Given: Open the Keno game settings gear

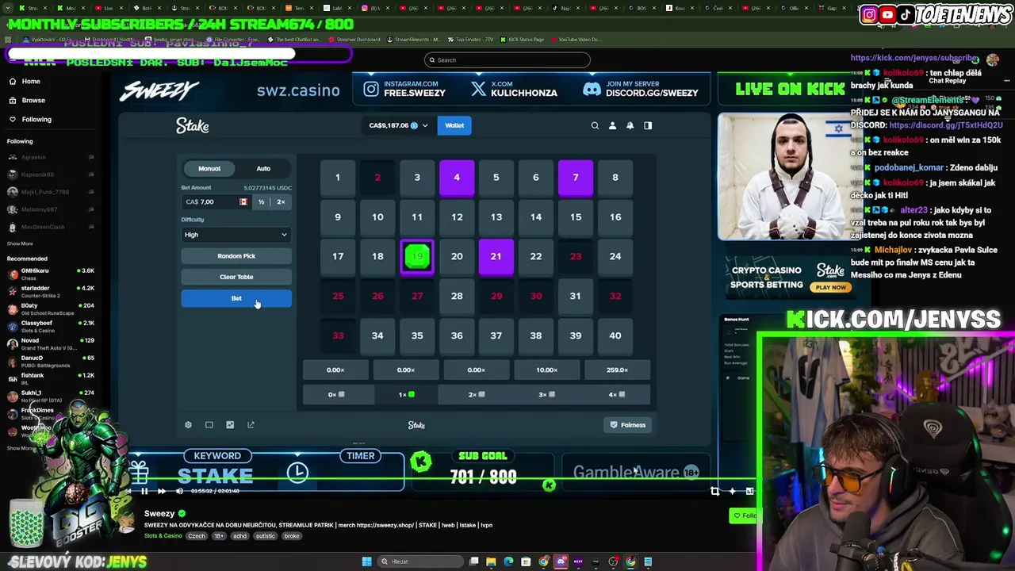Looking at the screenshot, I should click(x=188, y=425).
